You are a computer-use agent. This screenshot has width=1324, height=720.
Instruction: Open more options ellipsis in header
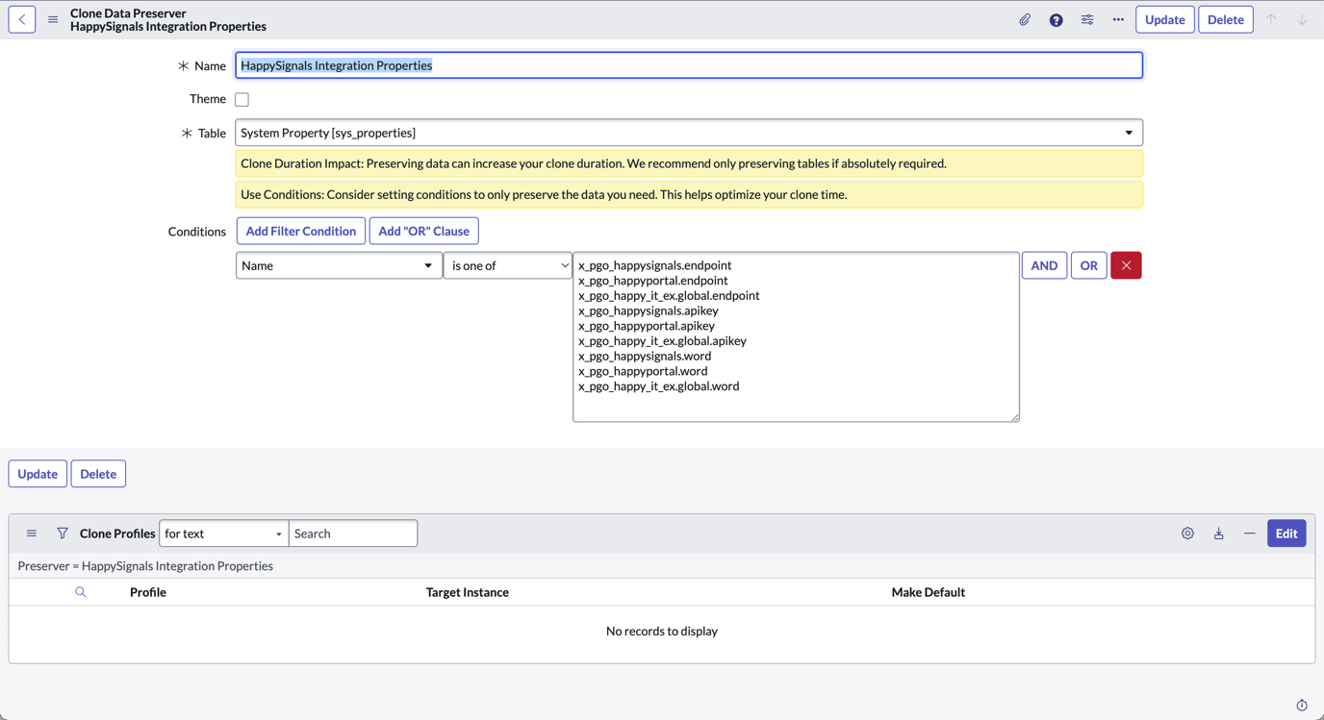point(1118,19)
